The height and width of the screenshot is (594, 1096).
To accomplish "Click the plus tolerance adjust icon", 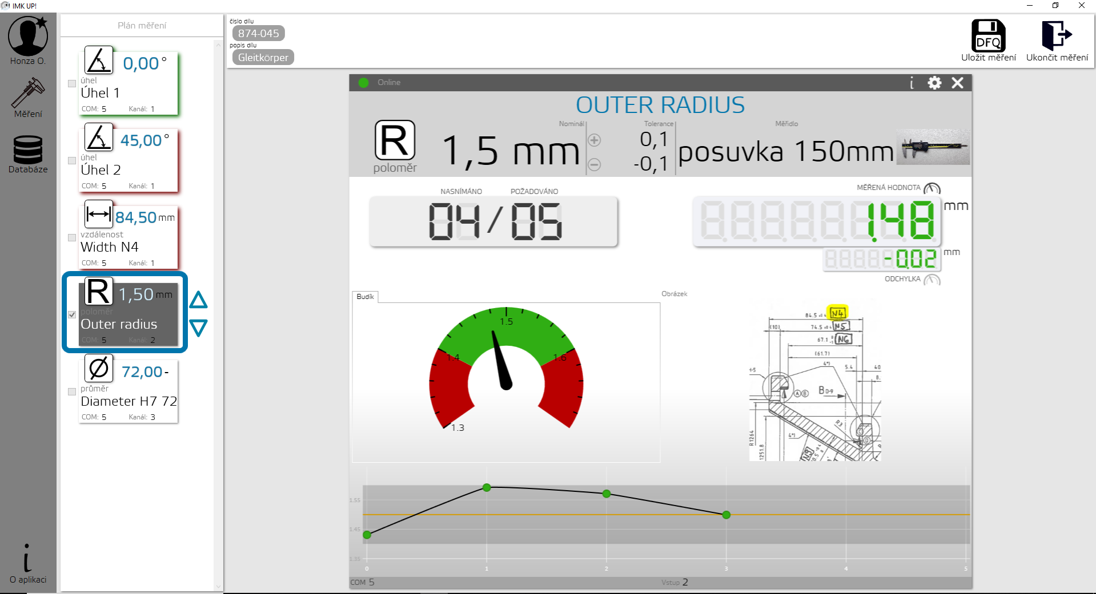I will pyautogui.click(x=594, y=140).
